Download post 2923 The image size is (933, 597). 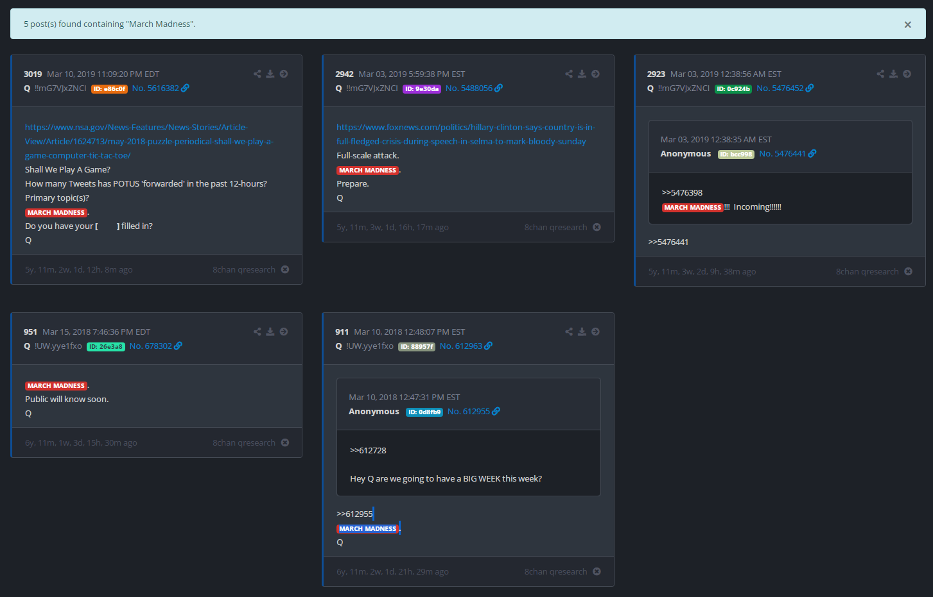(x=893, y=74)
